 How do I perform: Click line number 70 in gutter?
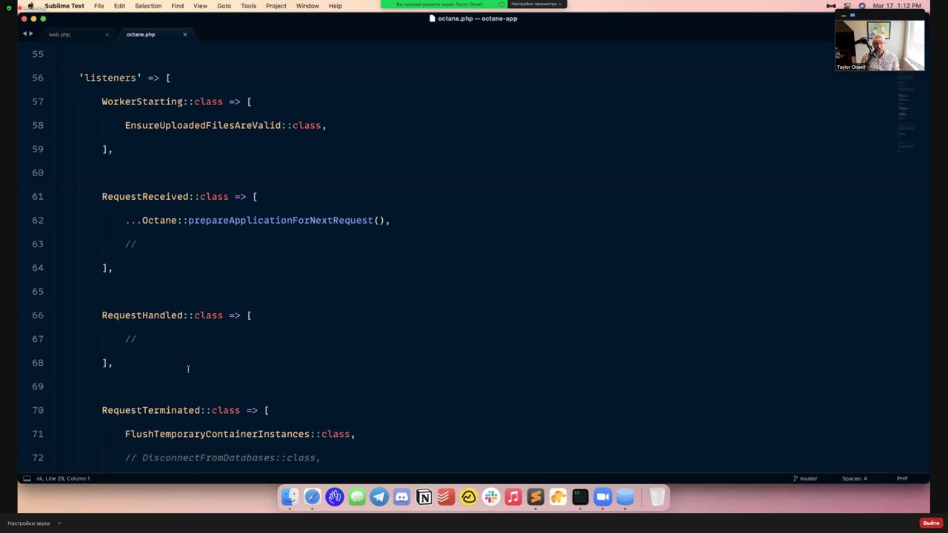[x=38, y=410]
